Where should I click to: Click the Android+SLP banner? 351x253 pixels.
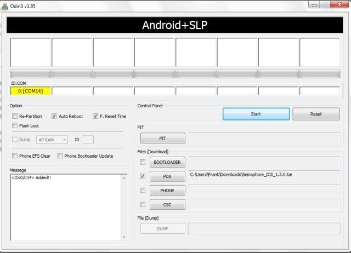click(175, 25)
